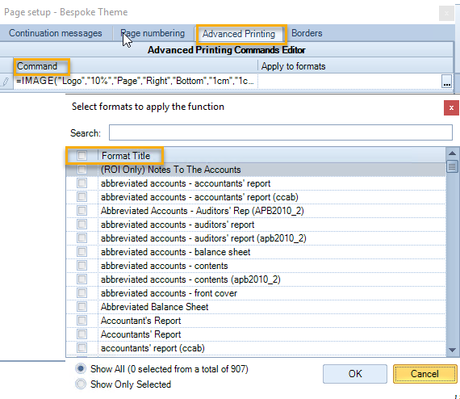
Task: Check Abbreviated Balance Sheet
Action: 82,307
